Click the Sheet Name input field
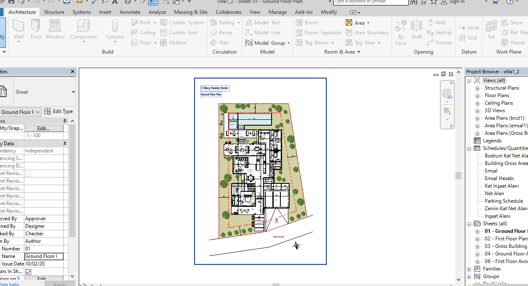The image size is (528, 286). click(x=44, y=256)
